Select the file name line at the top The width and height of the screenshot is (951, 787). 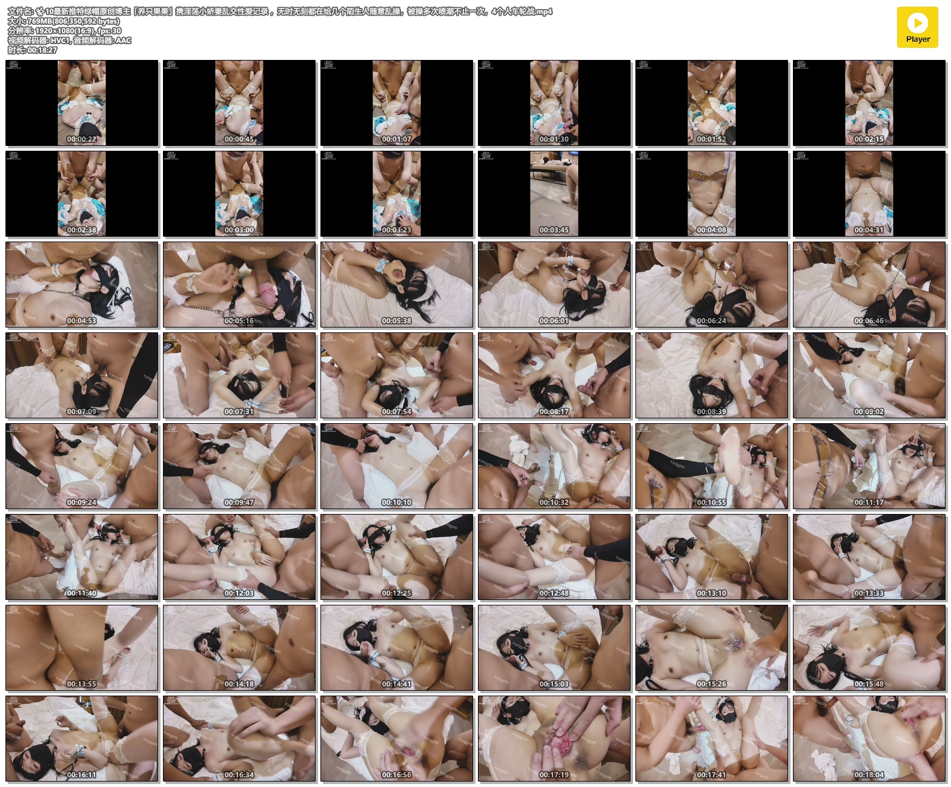tap(280, 12)
